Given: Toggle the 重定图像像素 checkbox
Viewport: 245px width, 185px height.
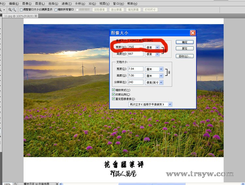Looking at the screenshot, I should point(114,98).
